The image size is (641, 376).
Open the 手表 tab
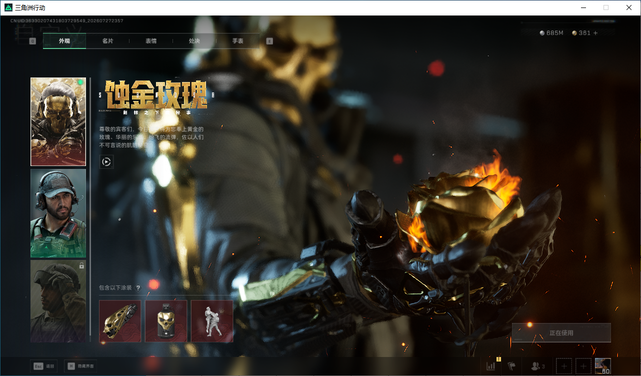click(238, 41)
